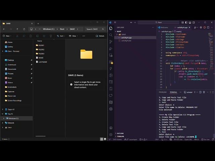
Task: Open the Manage gear in VS Code
Action: (x=111, y=135)
